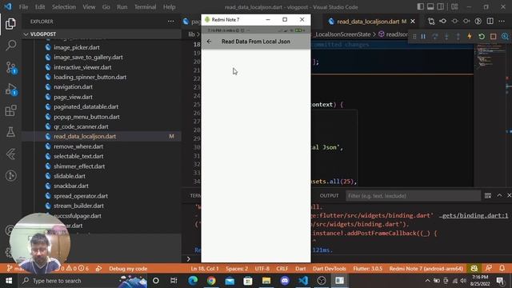Screen dimensions: 512x288
Task: Click Ln 18, Col 1 status item
Action: pyautogui.click(x=205, y=269)
